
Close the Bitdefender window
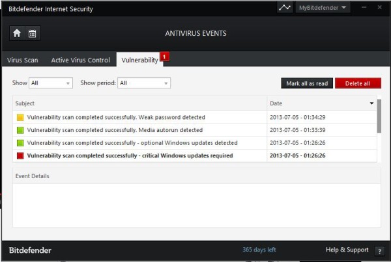pyautogui.click(x=379, y=7)
